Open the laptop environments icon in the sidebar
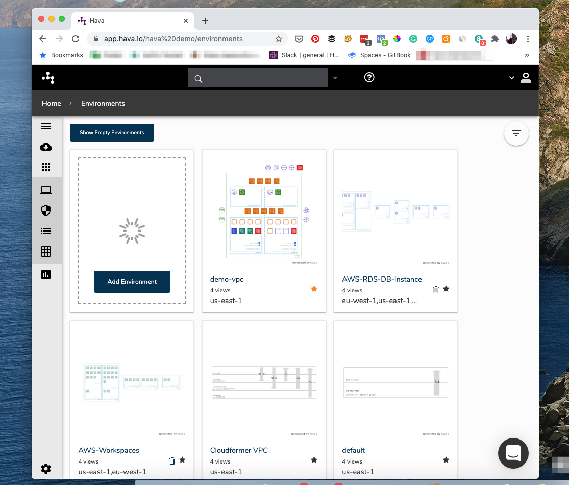569x485 pixels. tap(46, 190)
